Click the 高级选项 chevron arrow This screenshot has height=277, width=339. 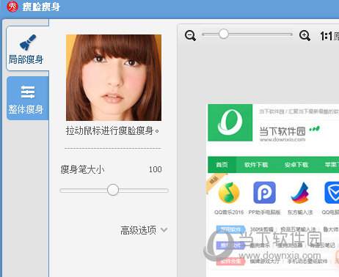[164, 230]
